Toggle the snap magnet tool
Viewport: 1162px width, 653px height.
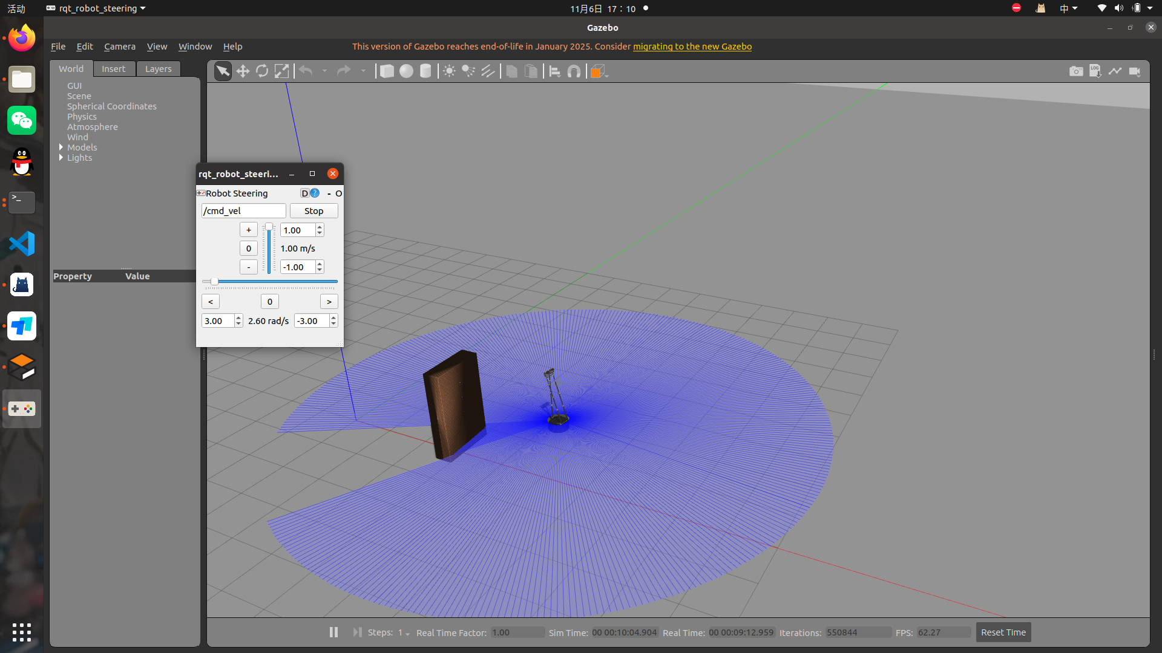pyautogui.click(x=574, y=71)
